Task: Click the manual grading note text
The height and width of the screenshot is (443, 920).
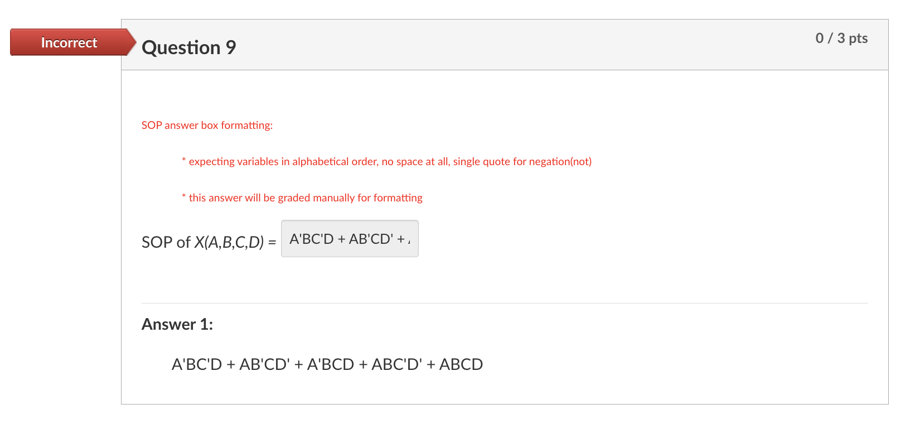Action: coord(302,198)
